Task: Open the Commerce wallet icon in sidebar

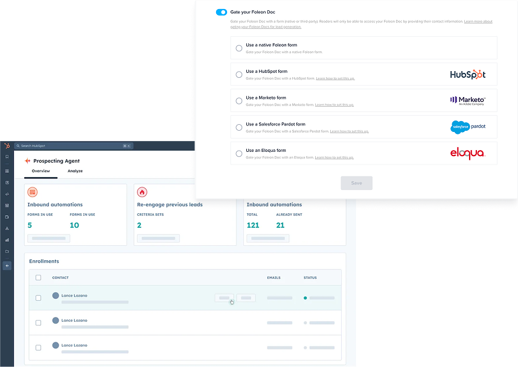Action: [7, 217]
